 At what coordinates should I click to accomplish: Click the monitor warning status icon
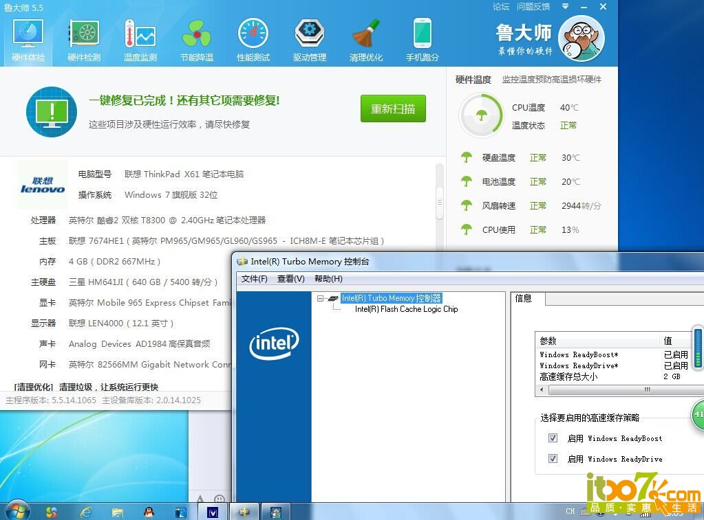pos(51,111)
